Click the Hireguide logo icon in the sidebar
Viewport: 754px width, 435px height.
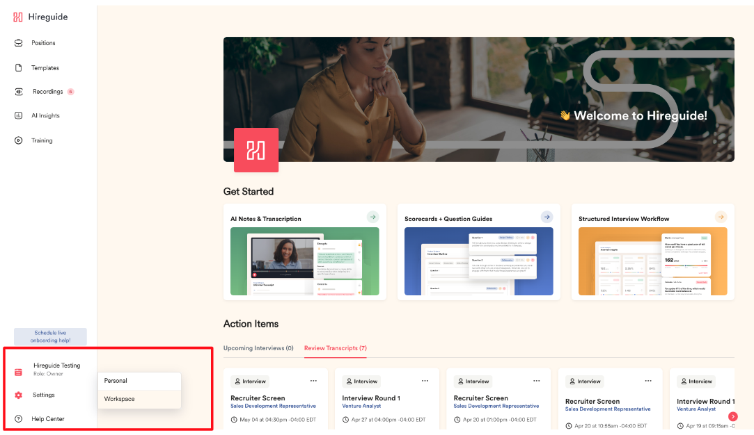coord(18,17)
